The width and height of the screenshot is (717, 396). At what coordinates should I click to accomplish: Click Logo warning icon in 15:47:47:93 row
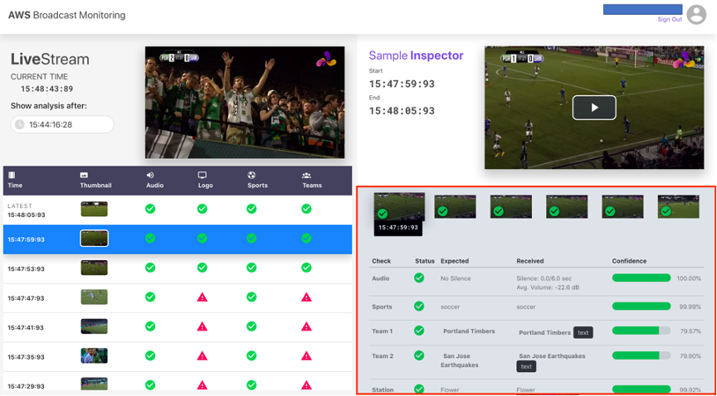pyautogui.click(x=202, y=297)
